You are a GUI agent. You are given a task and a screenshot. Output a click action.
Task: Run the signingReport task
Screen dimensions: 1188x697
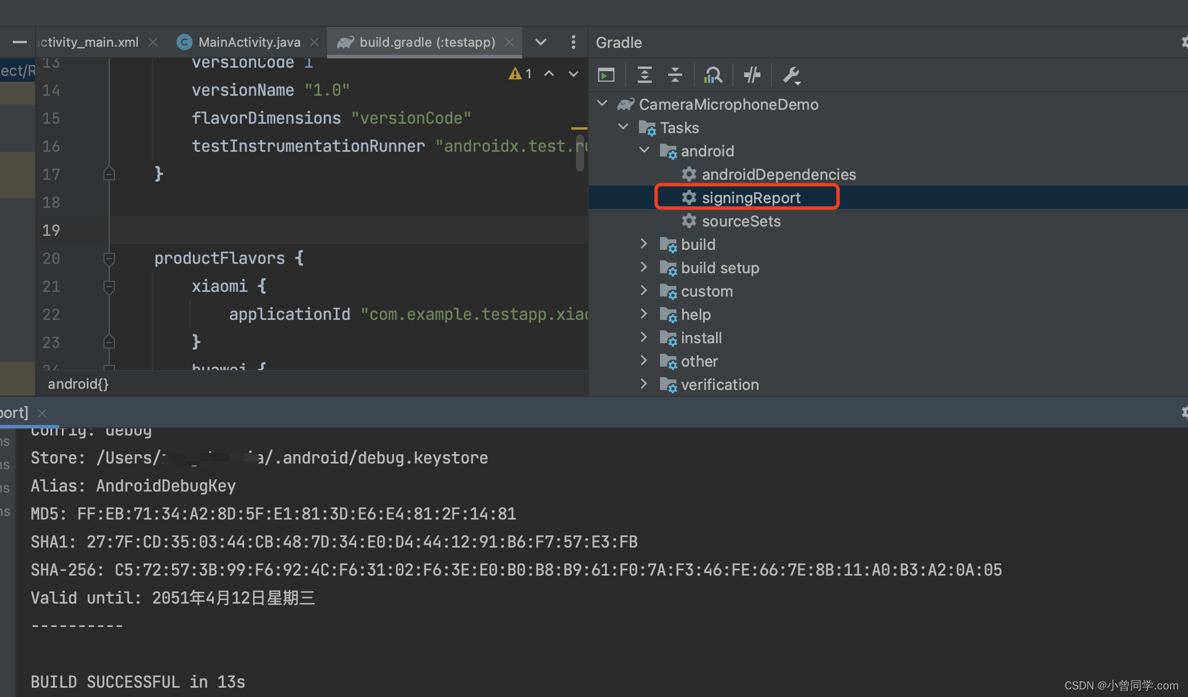[751, 197]
